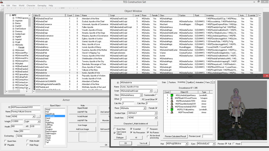Image resolution: width=269 pixels, height=151 pixels.
Task: Uncheck the PC Level Offset checkbox
Action: [x=156, y=99]
